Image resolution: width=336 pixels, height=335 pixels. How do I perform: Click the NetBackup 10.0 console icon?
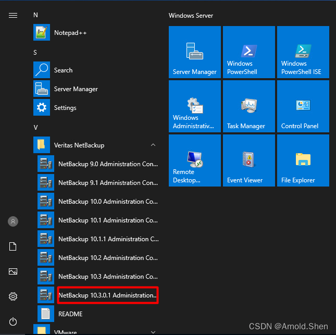click(46, 201)
